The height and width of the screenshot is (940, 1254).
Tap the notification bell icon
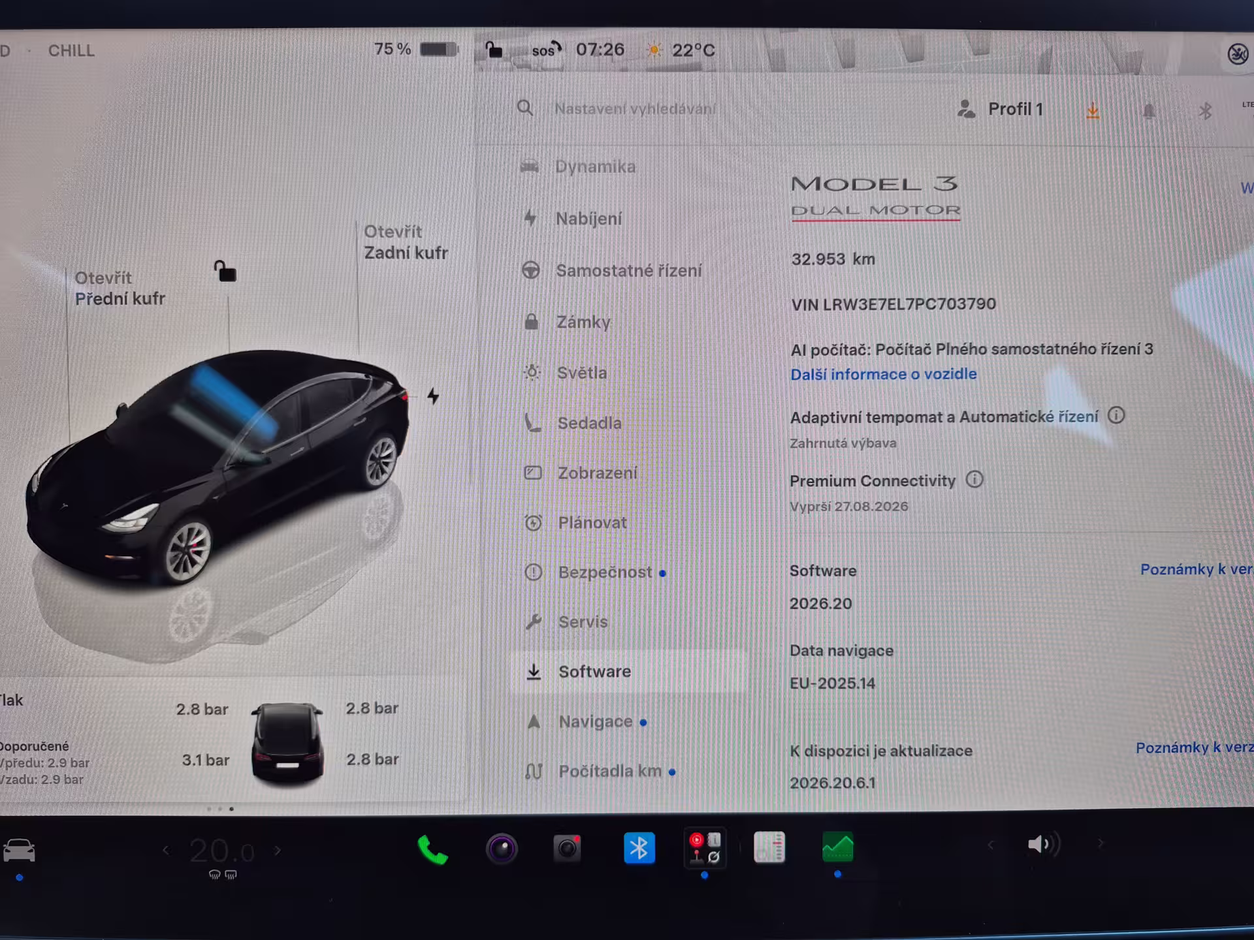[x=1149, y=111]
